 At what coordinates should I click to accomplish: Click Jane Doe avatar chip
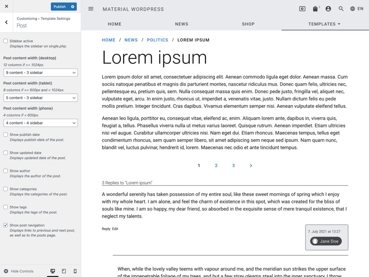coord(326,241)
